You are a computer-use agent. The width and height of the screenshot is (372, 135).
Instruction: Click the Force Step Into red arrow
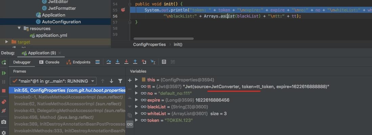point(126,62)
